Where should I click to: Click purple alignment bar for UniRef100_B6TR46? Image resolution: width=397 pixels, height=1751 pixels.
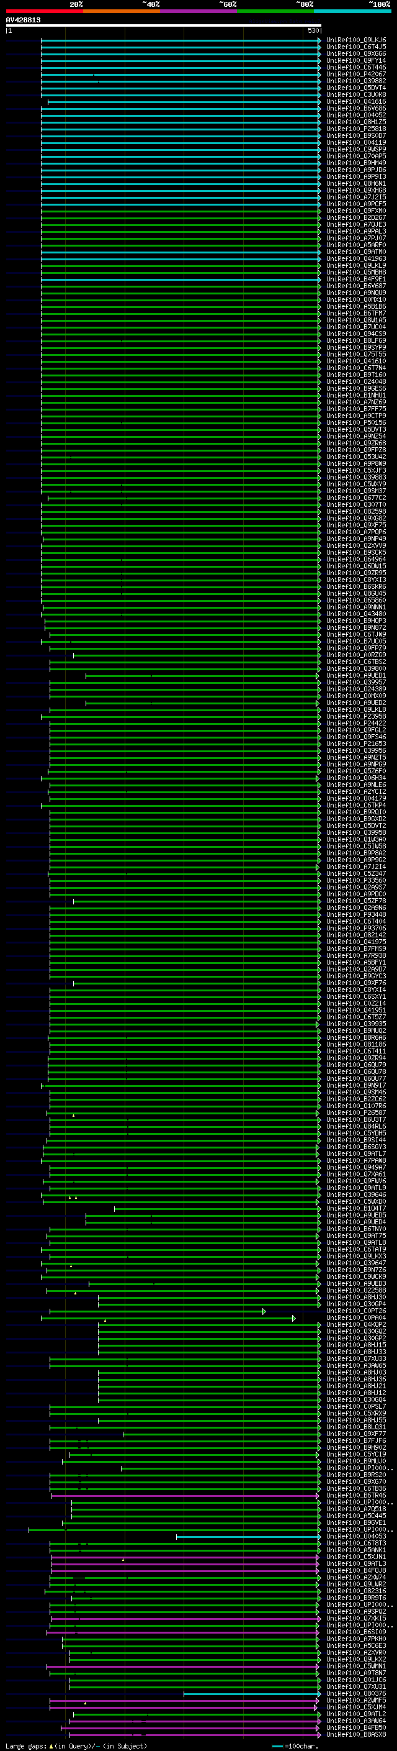pyautogui.click(x=185, y=1496)
